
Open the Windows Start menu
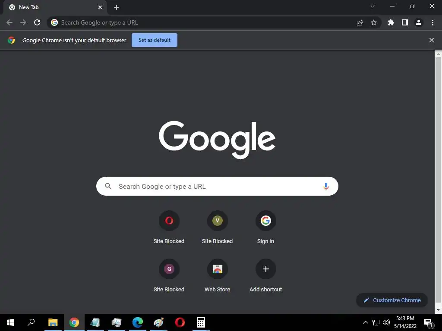tap(10, 322)
